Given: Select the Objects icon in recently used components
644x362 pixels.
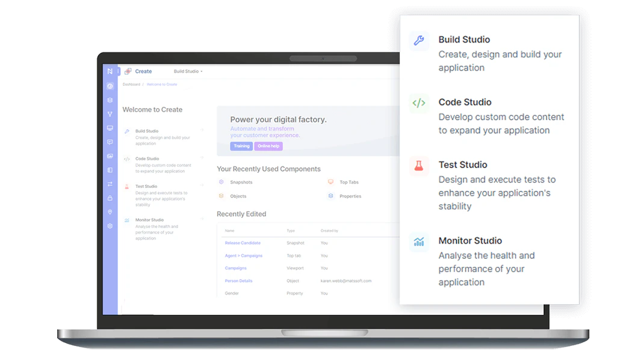Looking at the screenshot, I should [221, 196].
